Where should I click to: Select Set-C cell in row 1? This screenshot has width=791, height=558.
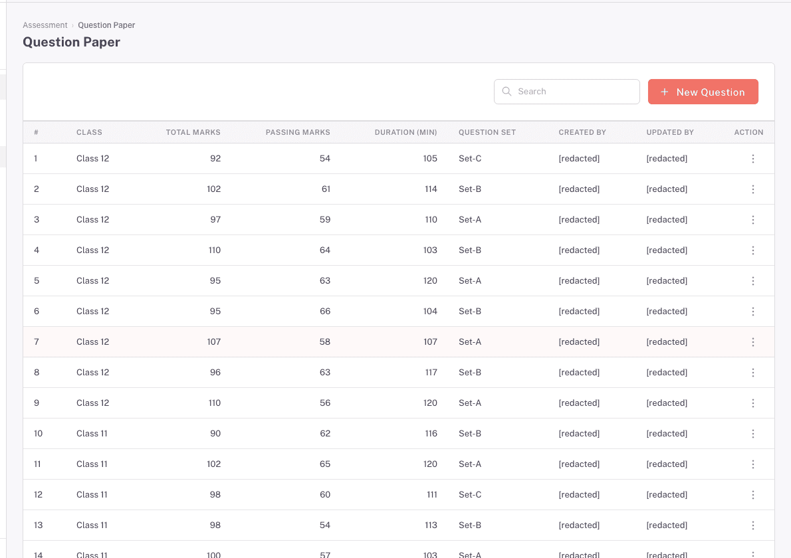[470, 158]
